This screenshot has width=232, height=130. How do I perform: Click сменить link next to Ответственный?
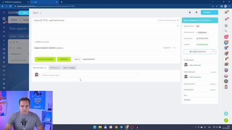(214, 72)
